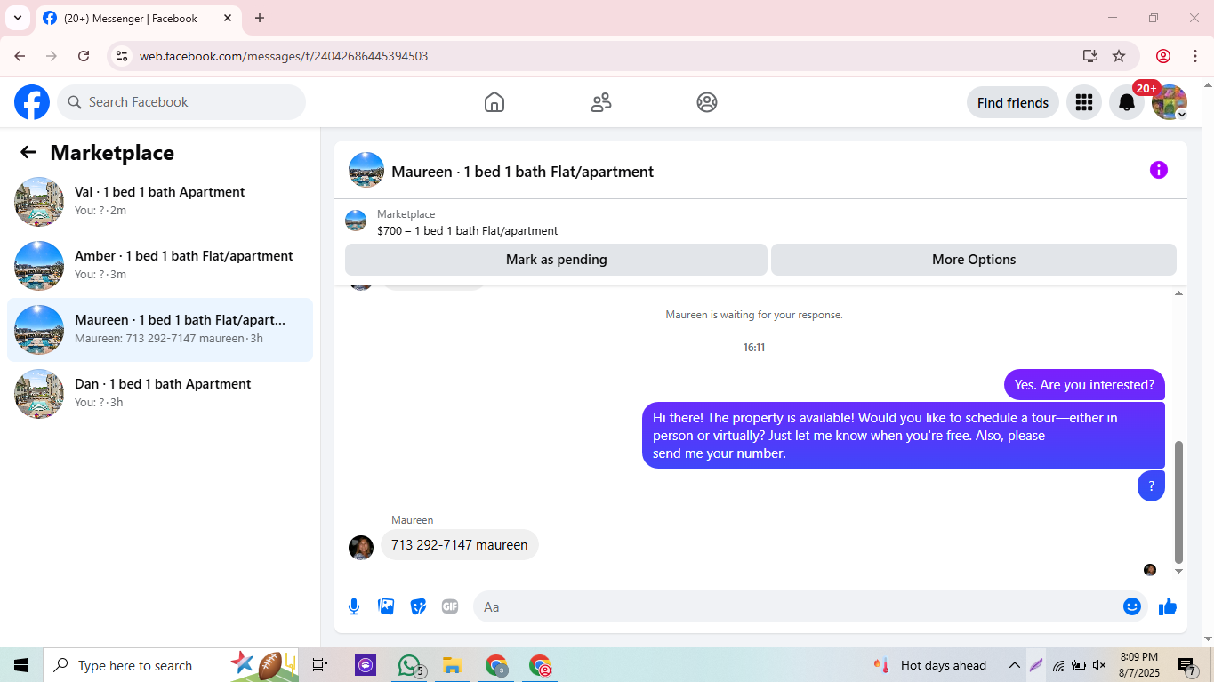The image size is (1214, 682).
Task: Click the listing thumbnail in Marketplace banner
Action: point(356,221)
